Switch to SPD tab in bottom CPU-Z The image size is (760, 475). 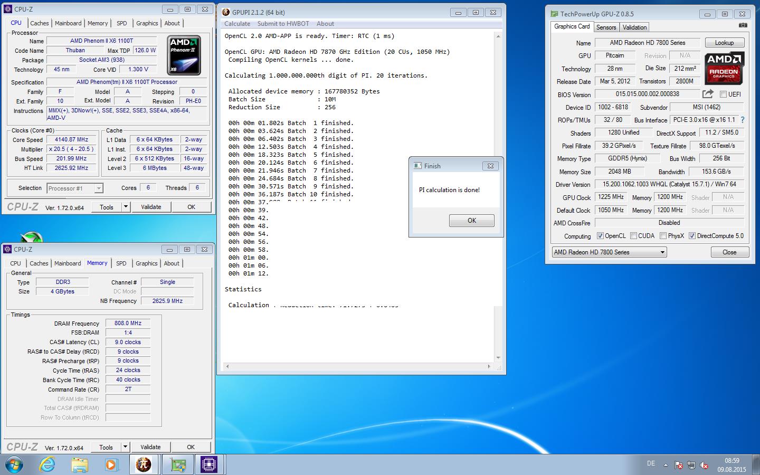click(x=121, y=263)
